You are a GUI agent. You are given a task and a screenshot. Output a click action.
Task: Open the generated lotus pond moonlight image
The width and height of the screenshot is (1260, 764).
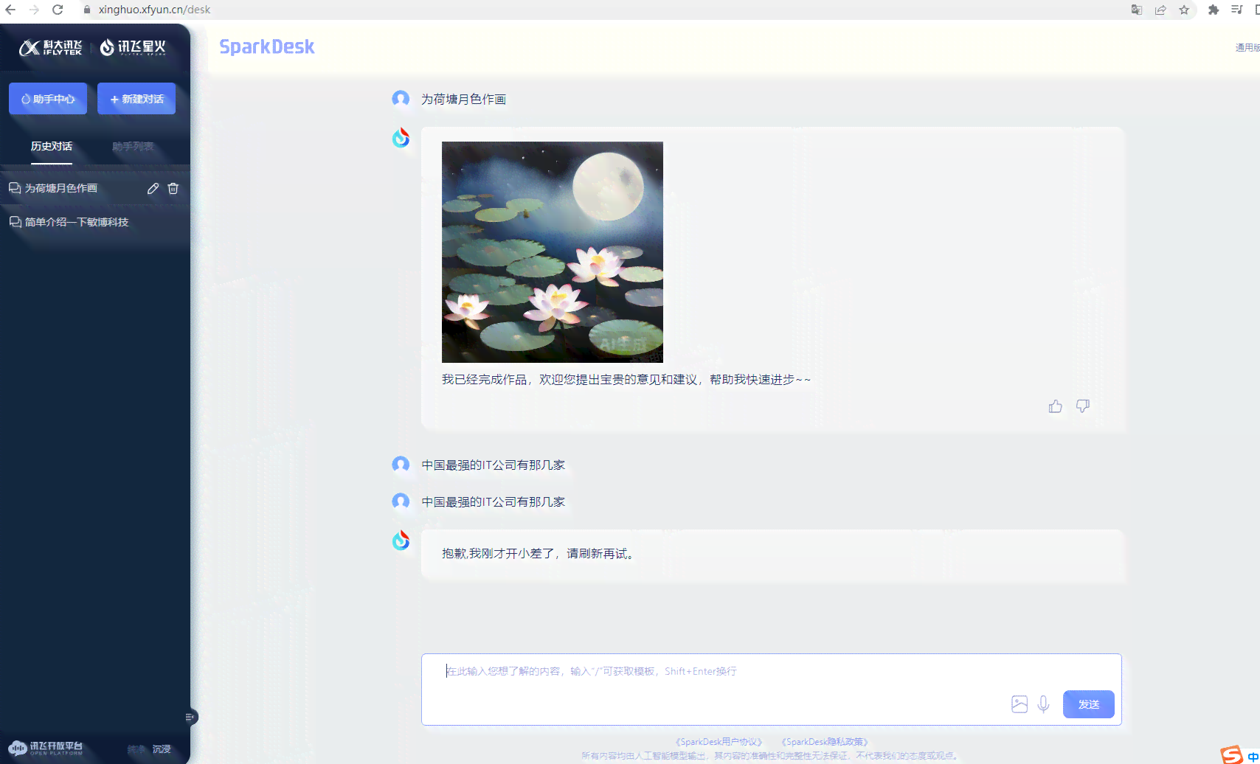553,252
